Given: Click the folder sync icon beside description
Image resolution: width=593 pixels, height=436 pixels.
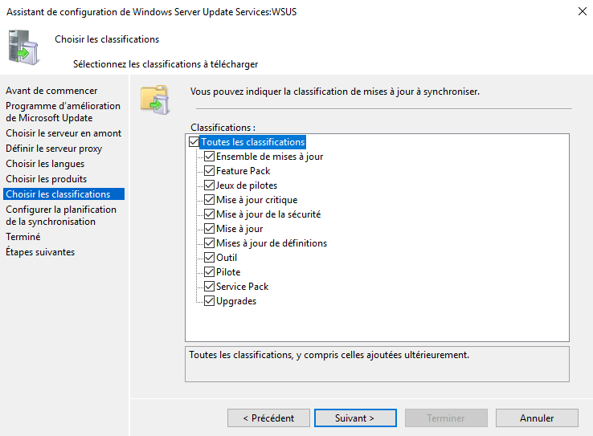Looking at the screenshot, I should 155,100.
